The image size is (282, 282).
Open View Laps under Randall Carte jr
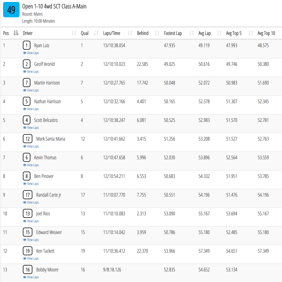[x=31, y=202]
